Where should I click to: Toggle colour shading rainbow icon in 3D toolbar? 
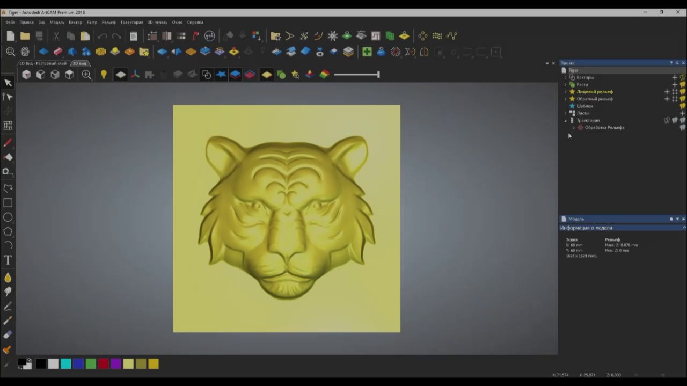[x=324, y=75]
